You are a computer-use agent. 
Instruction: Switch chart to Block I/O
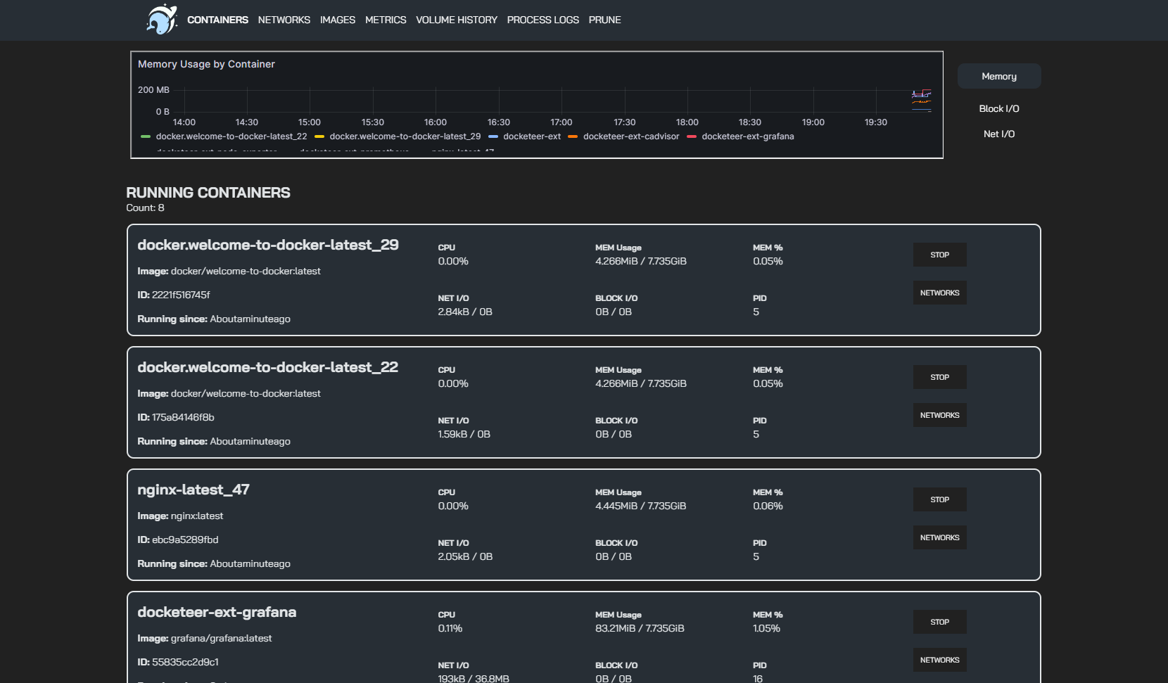click(999, 108)
